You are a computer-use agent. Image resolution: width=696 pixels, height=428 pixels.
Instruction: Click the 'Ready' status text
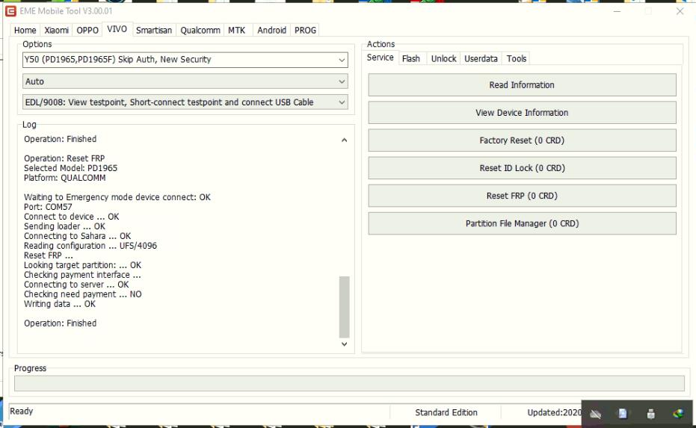[x=21, y=411]
